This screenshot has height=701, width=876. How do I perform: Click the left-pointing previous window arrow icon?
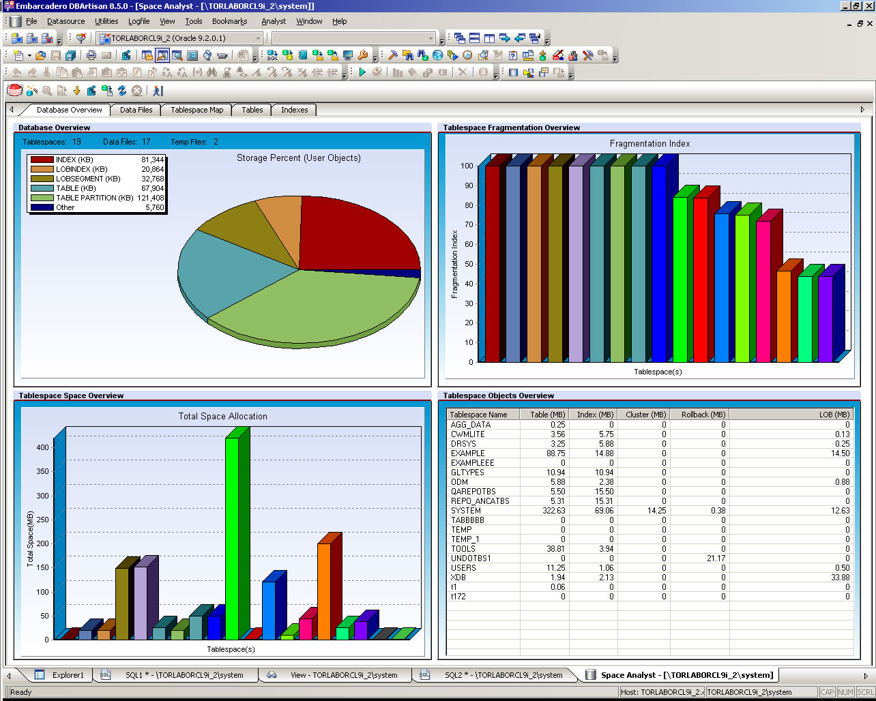(x=519, y=38)
